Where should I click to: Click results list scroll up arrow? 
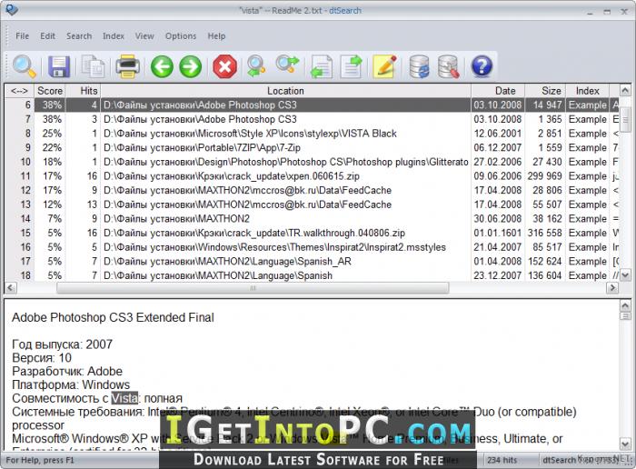coord(625,90)
